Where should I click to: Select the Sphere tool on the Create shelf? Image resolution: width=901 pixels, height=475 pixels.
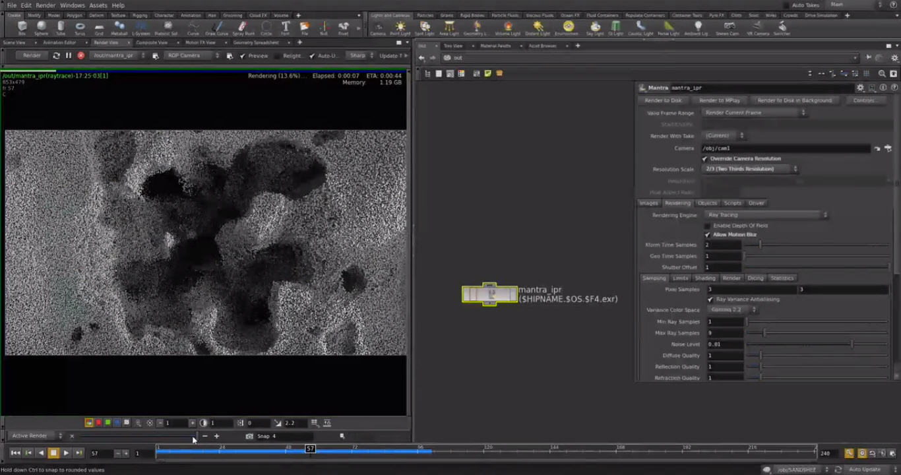[x=41, y=27]
